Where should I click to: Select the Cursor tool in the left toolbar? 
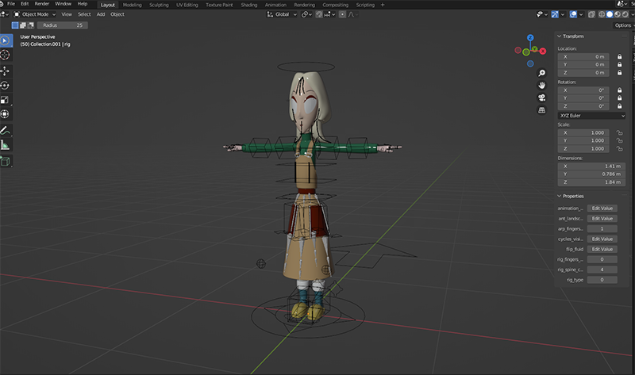(x=6, y=55)
